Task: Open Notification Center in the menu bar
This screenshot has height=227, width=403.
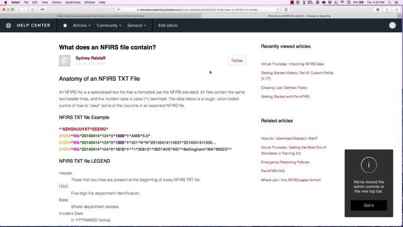Action: [396, 3]
